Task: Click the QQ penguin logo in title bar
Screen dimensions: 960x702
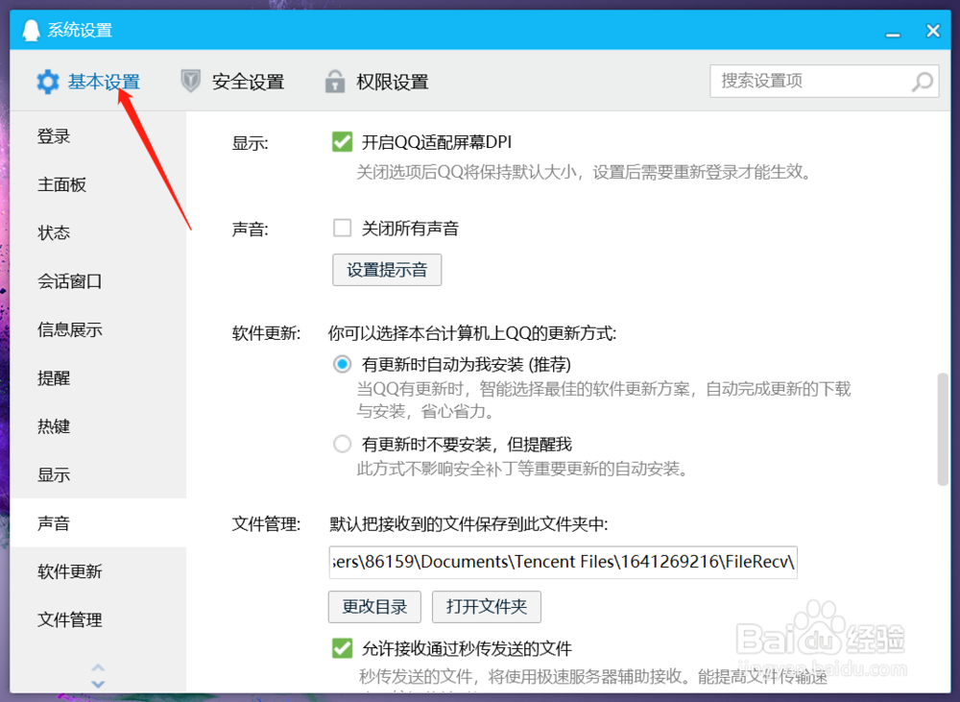Action: pos(31,30)
